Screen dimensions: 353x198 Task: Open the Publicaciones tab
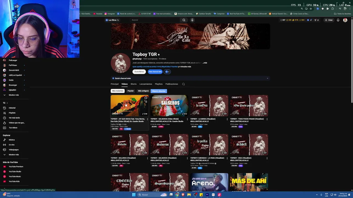pyautogui.click(x=172, y=84)
